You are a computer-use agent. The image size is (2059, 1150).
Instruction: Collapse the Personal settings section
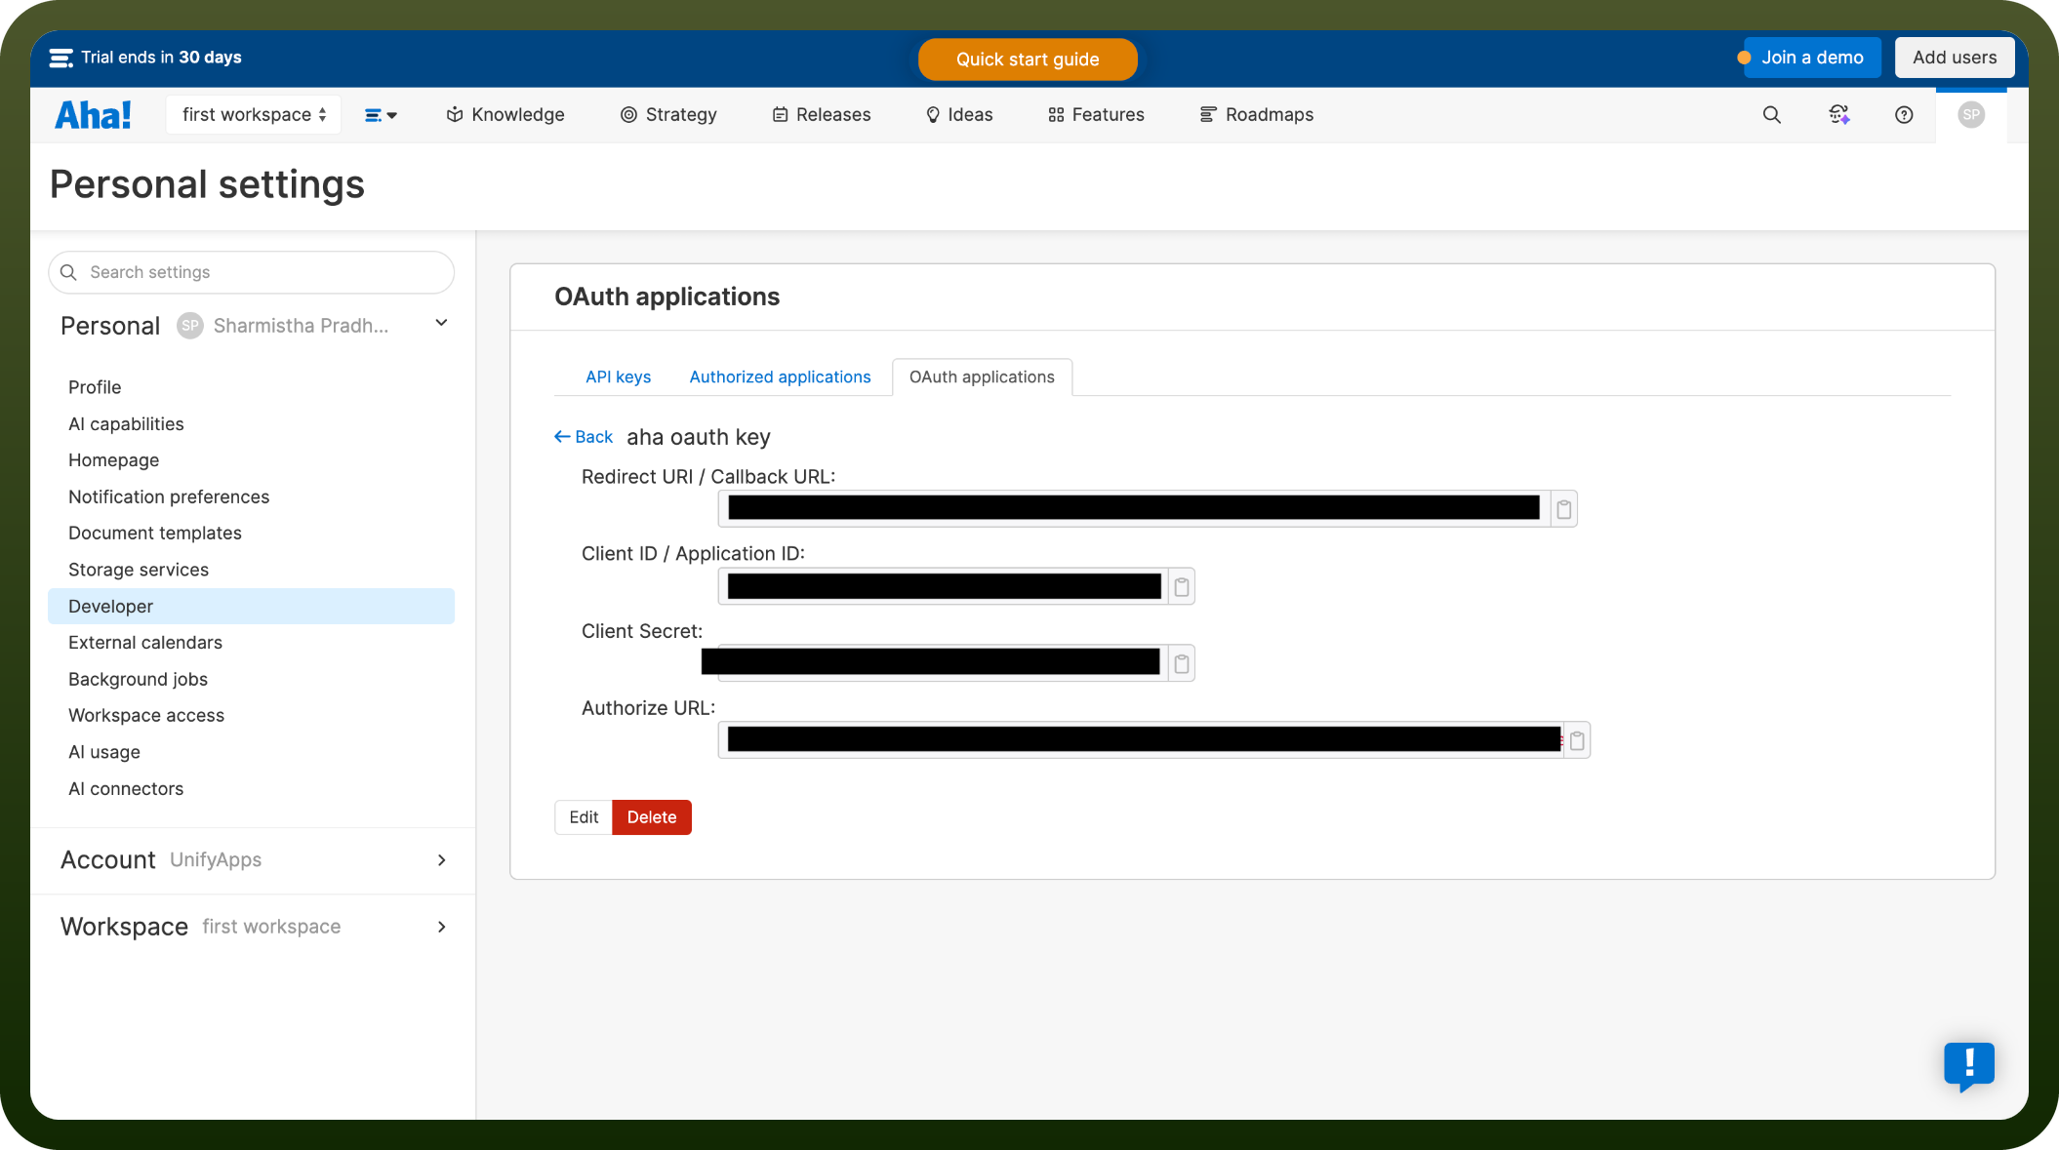[x=441, y=324]
